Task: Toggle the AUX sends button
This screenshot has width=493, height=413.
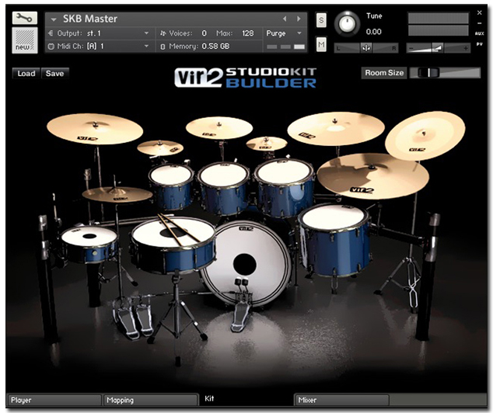Action: tap(480, 33)
